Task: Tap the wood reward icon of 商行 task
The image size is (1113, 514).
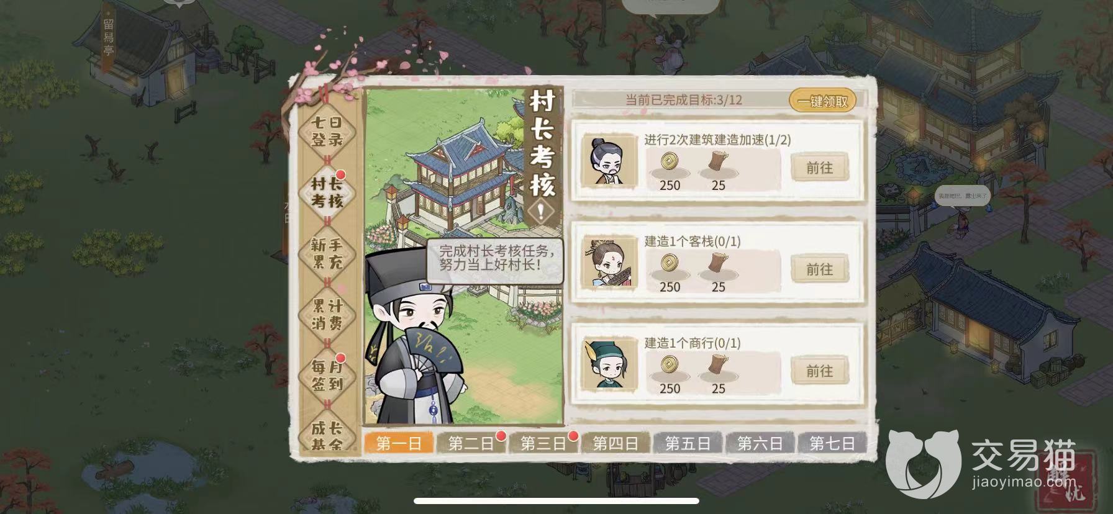Action: pyautogui.click(x=719, y=365)
